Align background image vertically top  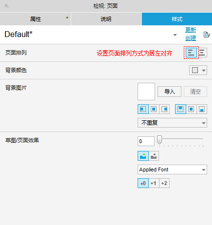pos(180,109)
